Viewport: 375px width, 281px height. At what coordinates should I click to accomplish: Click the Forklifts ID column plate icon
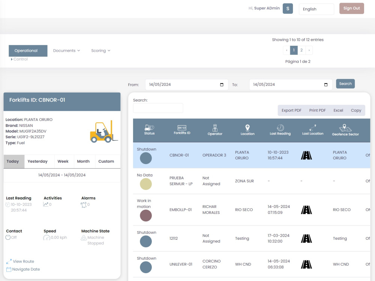click(182, 128)
